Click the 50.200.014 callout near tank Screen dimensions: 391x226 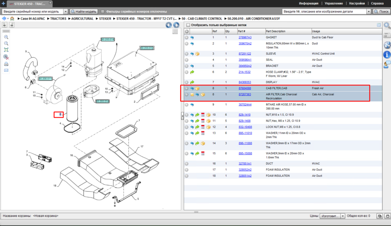click(x=108, y=39)
